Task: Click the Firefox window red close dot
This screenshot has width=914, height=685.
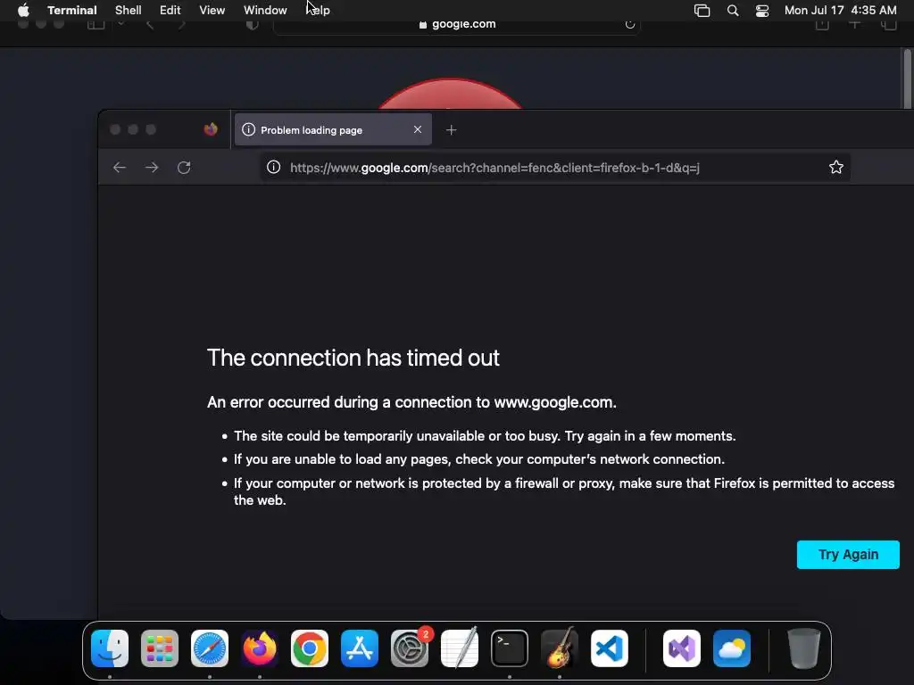Action: tap(115, 129)
